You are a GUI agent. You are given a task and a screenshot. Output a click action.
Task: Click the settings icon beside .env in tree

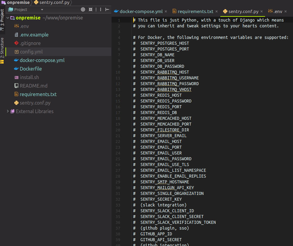[16, 26]
